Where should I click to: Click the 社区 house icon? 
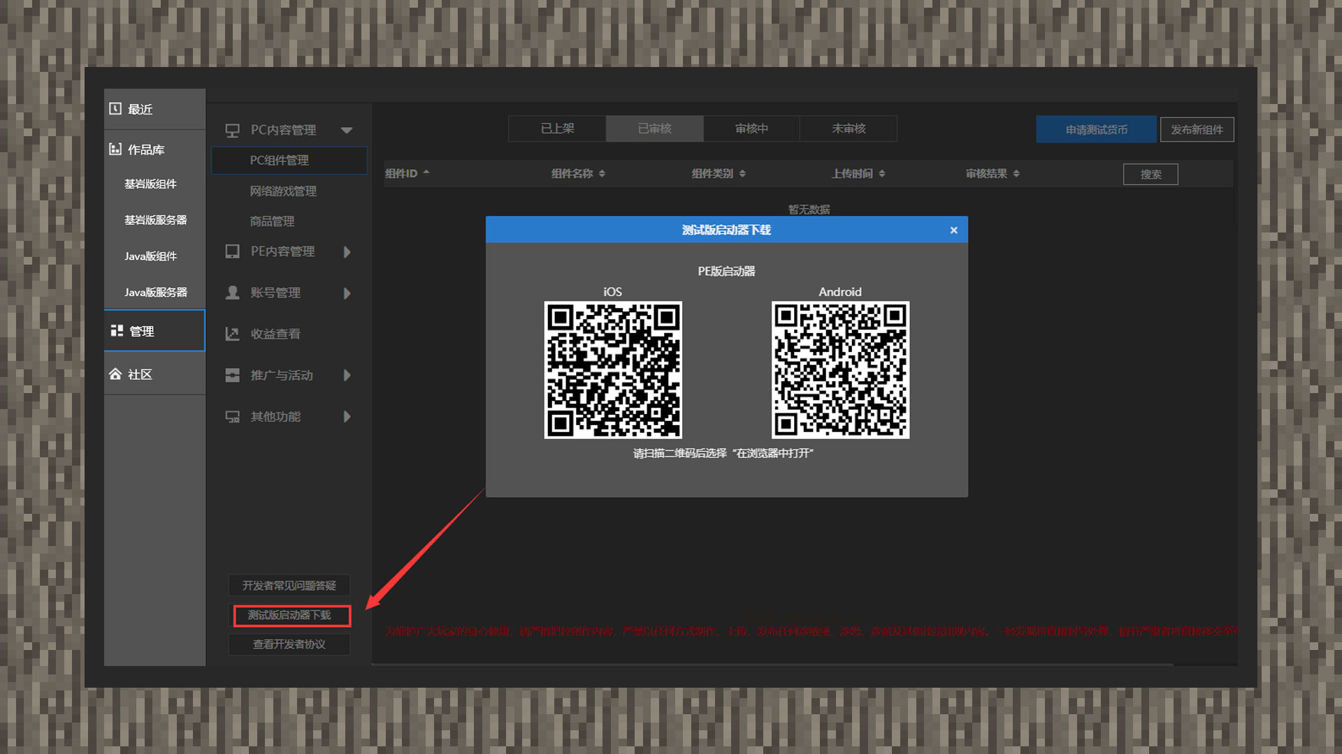[115, 374]
